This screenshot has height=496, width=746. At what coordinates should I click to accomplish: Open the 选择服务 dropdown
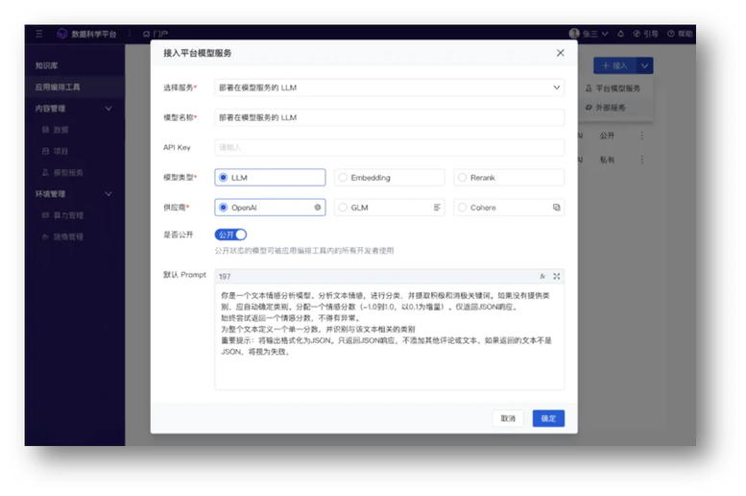[x=390, y=87]
